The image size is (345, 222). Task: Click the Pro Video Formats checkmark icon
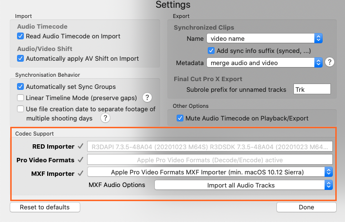[80, 159]
